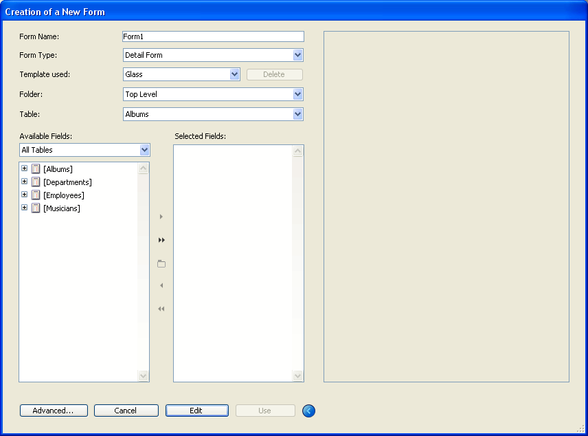Expand the [Departments] tree node
The image size is (588, 436).
pyautogui.click(x=24, y=182)
